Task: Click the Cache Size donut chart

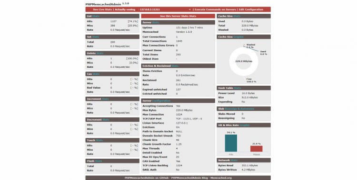Action: (x=244, y=62)
